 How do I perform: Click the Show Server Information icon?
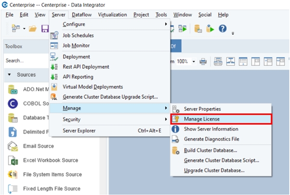(x=176, y=129)
